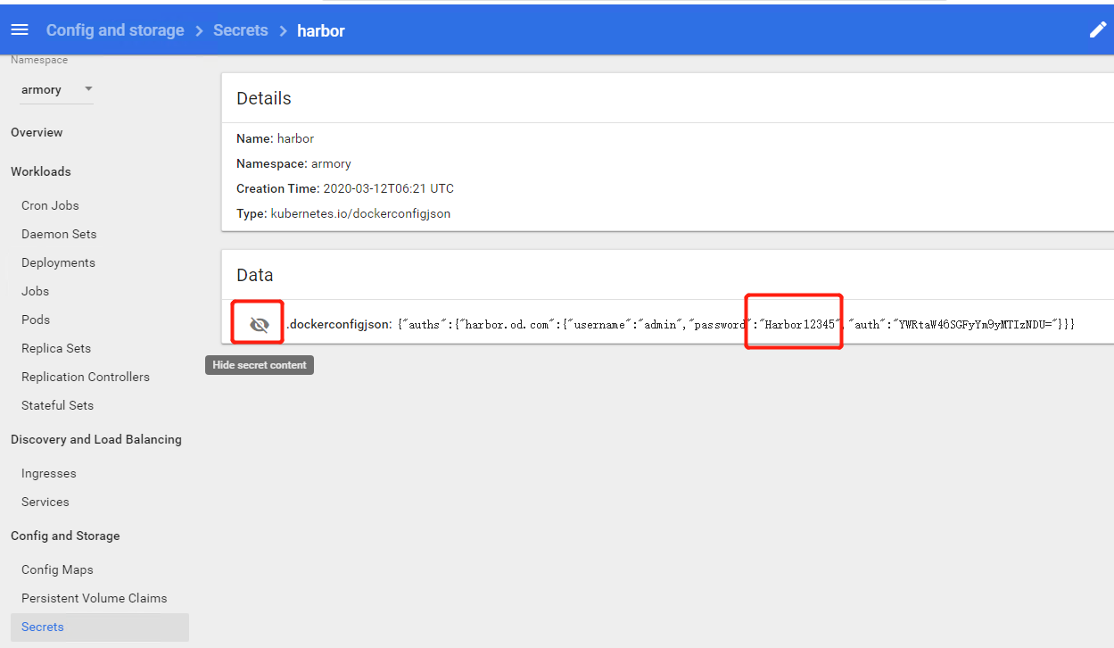
Task: Open the hamburger navigation menu
Action: [x=20, y=30]
